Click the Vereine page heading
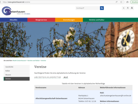The image size is (138, 104). tap(40, 67)
